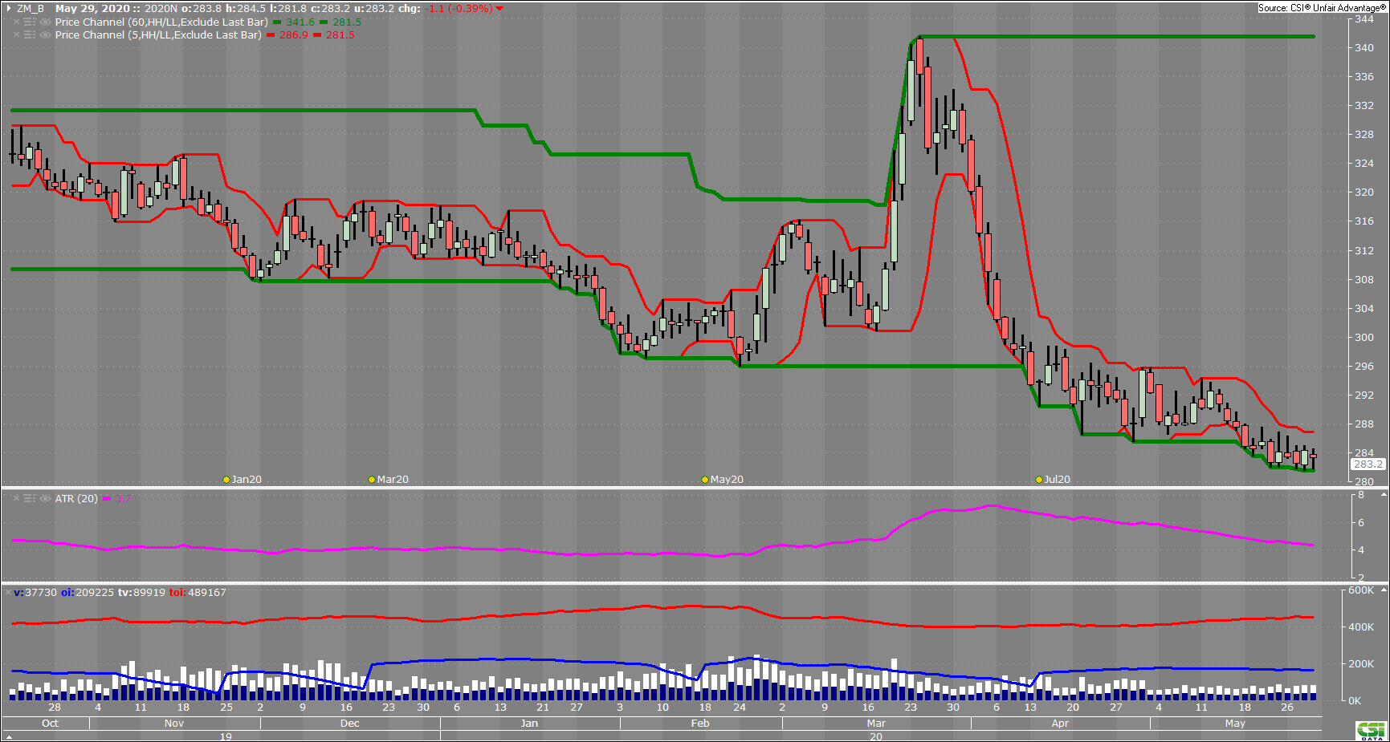Click the green 281.5 lower channel swatch
Image resolution: width=1390 pixels, height=742 pixels.
click(324, 22)
